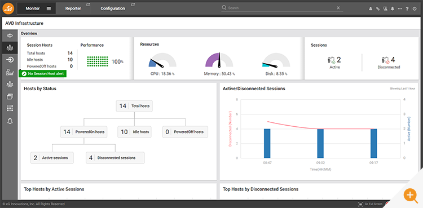Switch to the Monitor tab

click(x=37, y=8)
